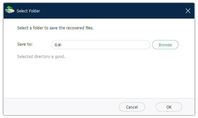This screenshot has height=118, width=198.
Task: Click the "Cancel" label in footer
Action: click(132, 107)
